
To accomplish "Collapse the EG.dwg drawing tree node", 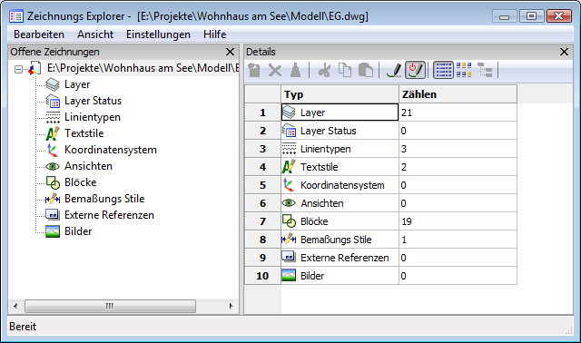I will 18,69.
